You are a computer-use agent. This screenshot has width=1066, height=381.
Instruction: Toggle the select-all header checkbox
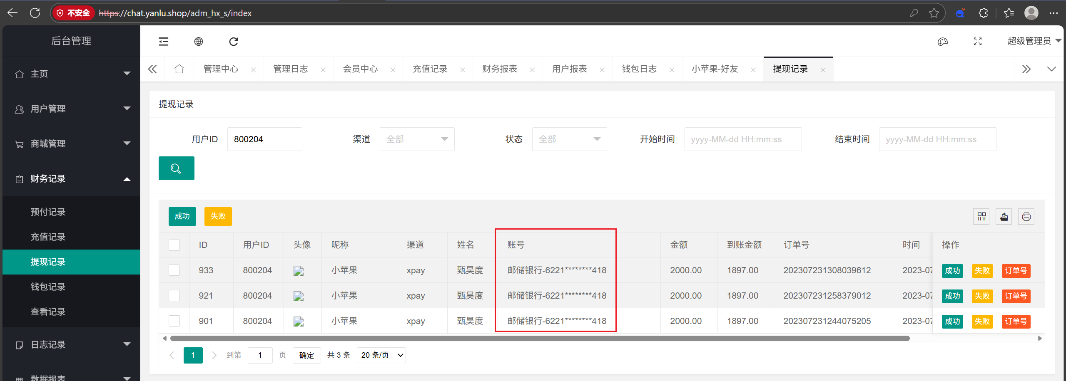click(x=174, y=245)
